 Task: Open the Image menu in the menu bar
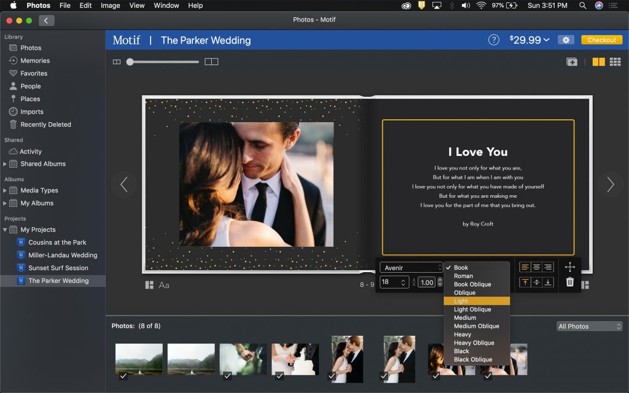pyautogui.click(x=111, y=5)
